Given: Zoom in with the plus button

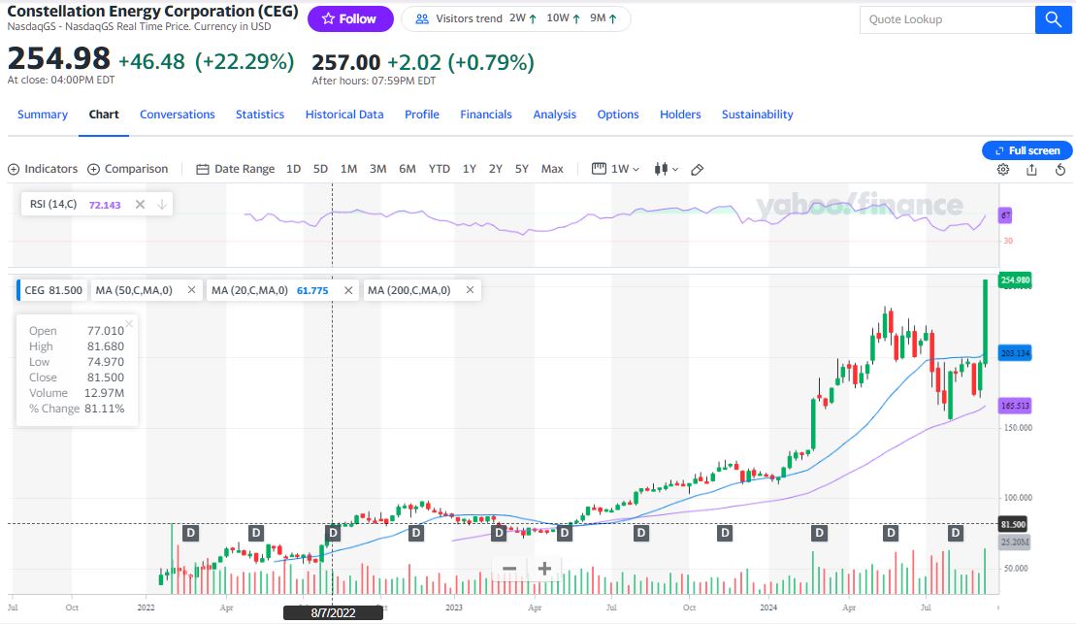Looking at the screenshot, I should pyautogui.click(x=544, y=569).
